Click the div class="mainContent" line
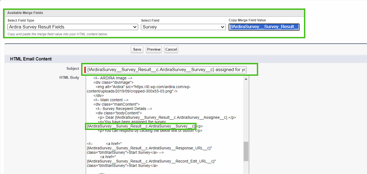The height and width of the screenshot is (174, 367). [116, 104]
